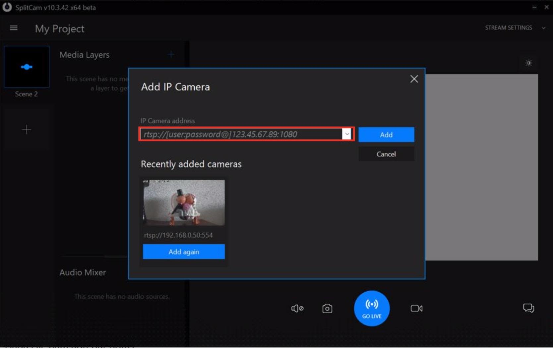This screenshot has height=348, width=553.
Task: Open the STREAM SETTINGS menu
Action: point(508,28)
